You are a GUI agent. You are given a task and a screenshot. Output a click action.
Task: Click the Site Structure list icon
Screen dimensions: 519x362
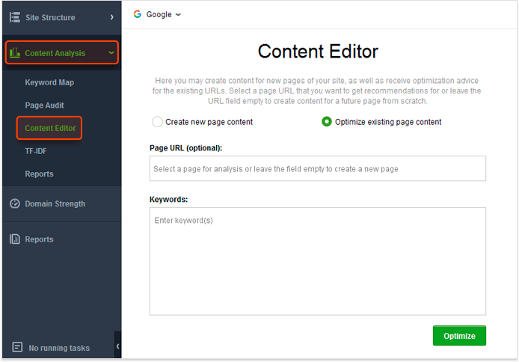14,17
